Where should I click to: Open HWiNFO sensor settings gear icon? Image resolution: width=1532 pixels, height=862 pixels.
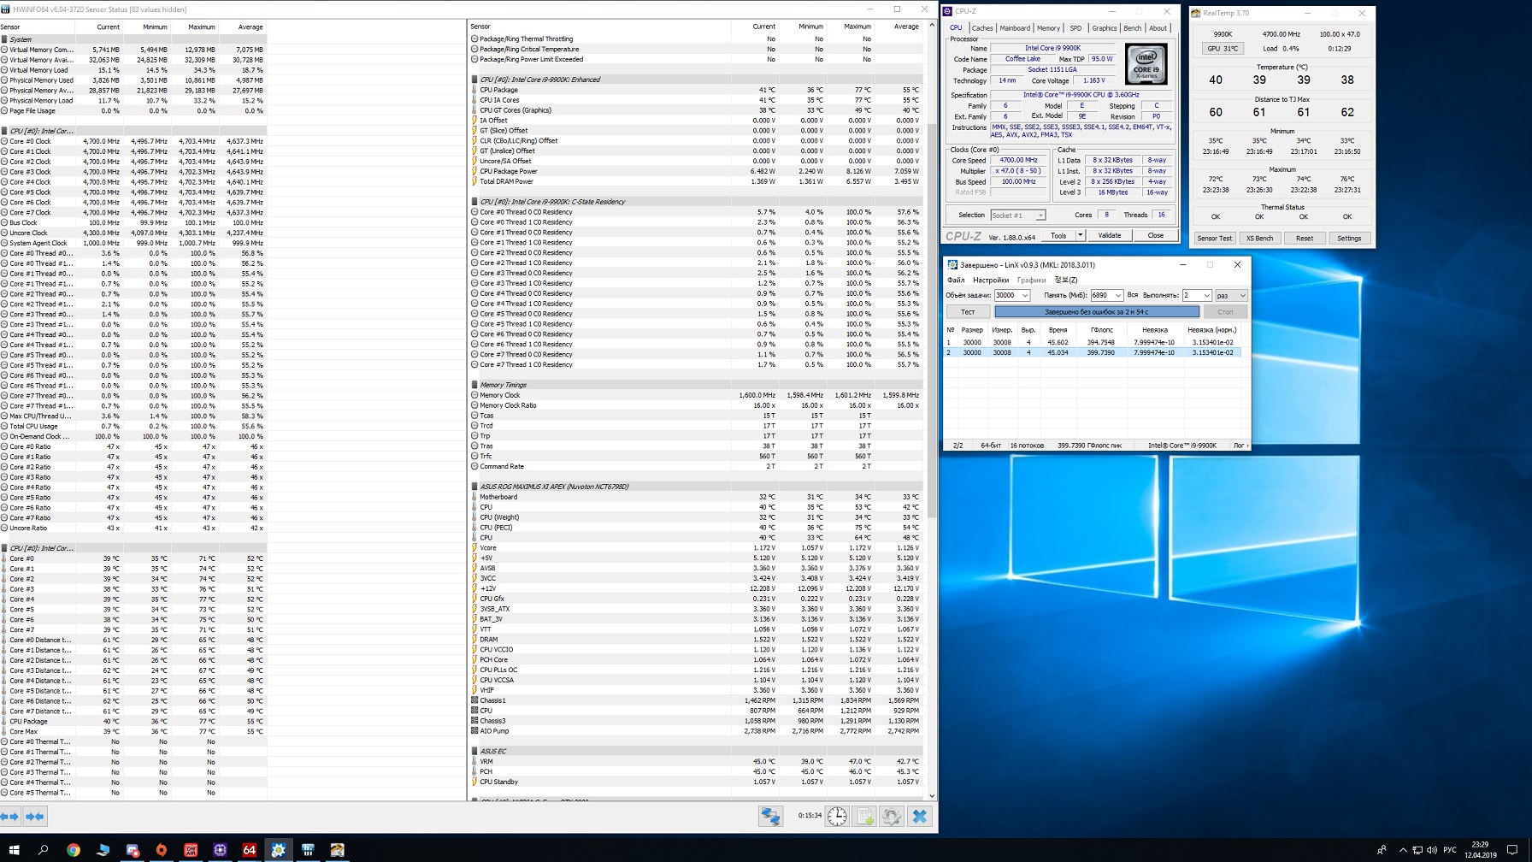point(892,817)
